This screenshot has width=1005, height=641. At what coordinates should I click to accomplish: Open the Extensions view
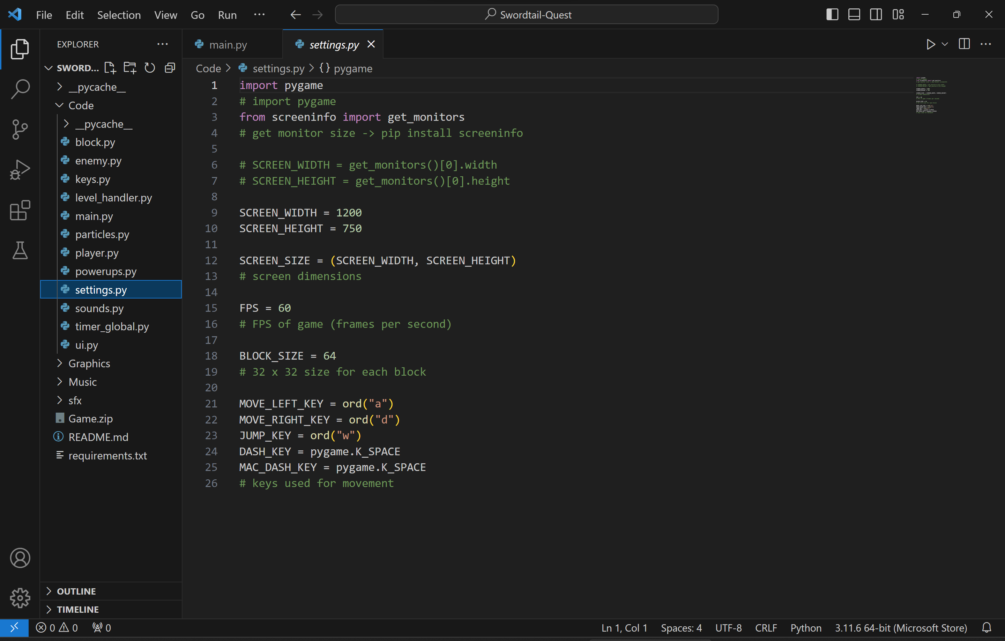(20, 210)
